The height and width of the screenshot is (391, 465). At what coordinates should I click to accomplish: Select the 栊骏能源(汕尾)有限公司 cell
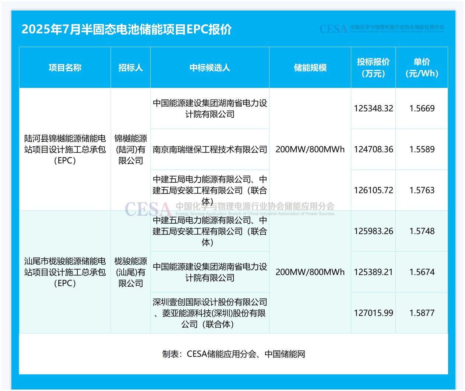[x=130, y=272]
